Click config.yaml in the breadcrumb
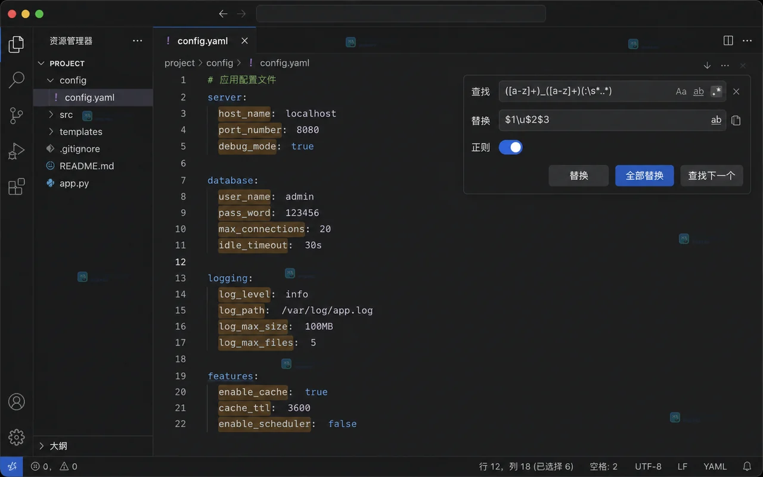The image size is (763, 477). click(x=284, y=63)
